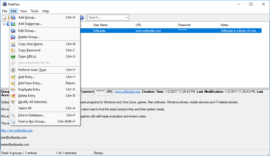Choose Copy User Name menu entry
The width and height of the screenshot is (270, 156).
(45, 44)
